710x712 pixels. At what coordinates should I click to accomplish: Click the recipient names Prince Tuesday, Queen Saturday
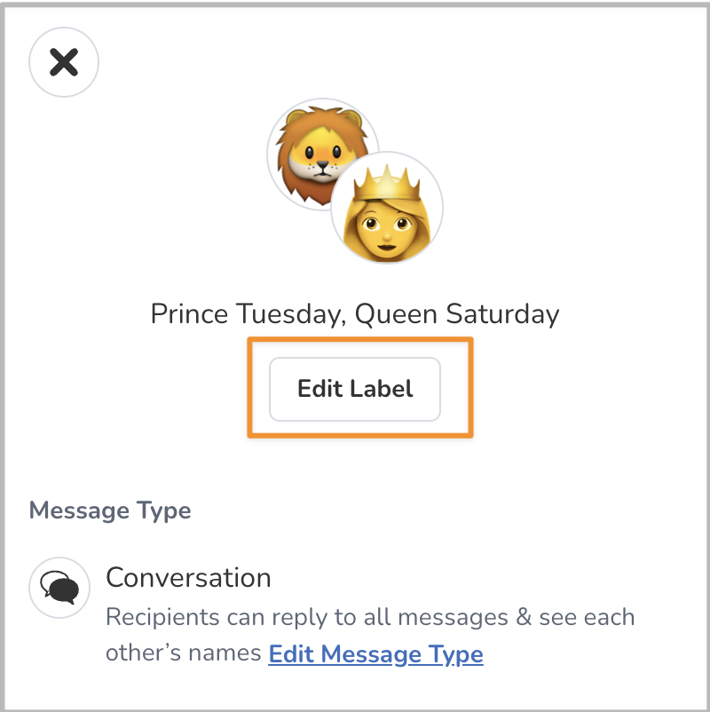tap(355, 313)
